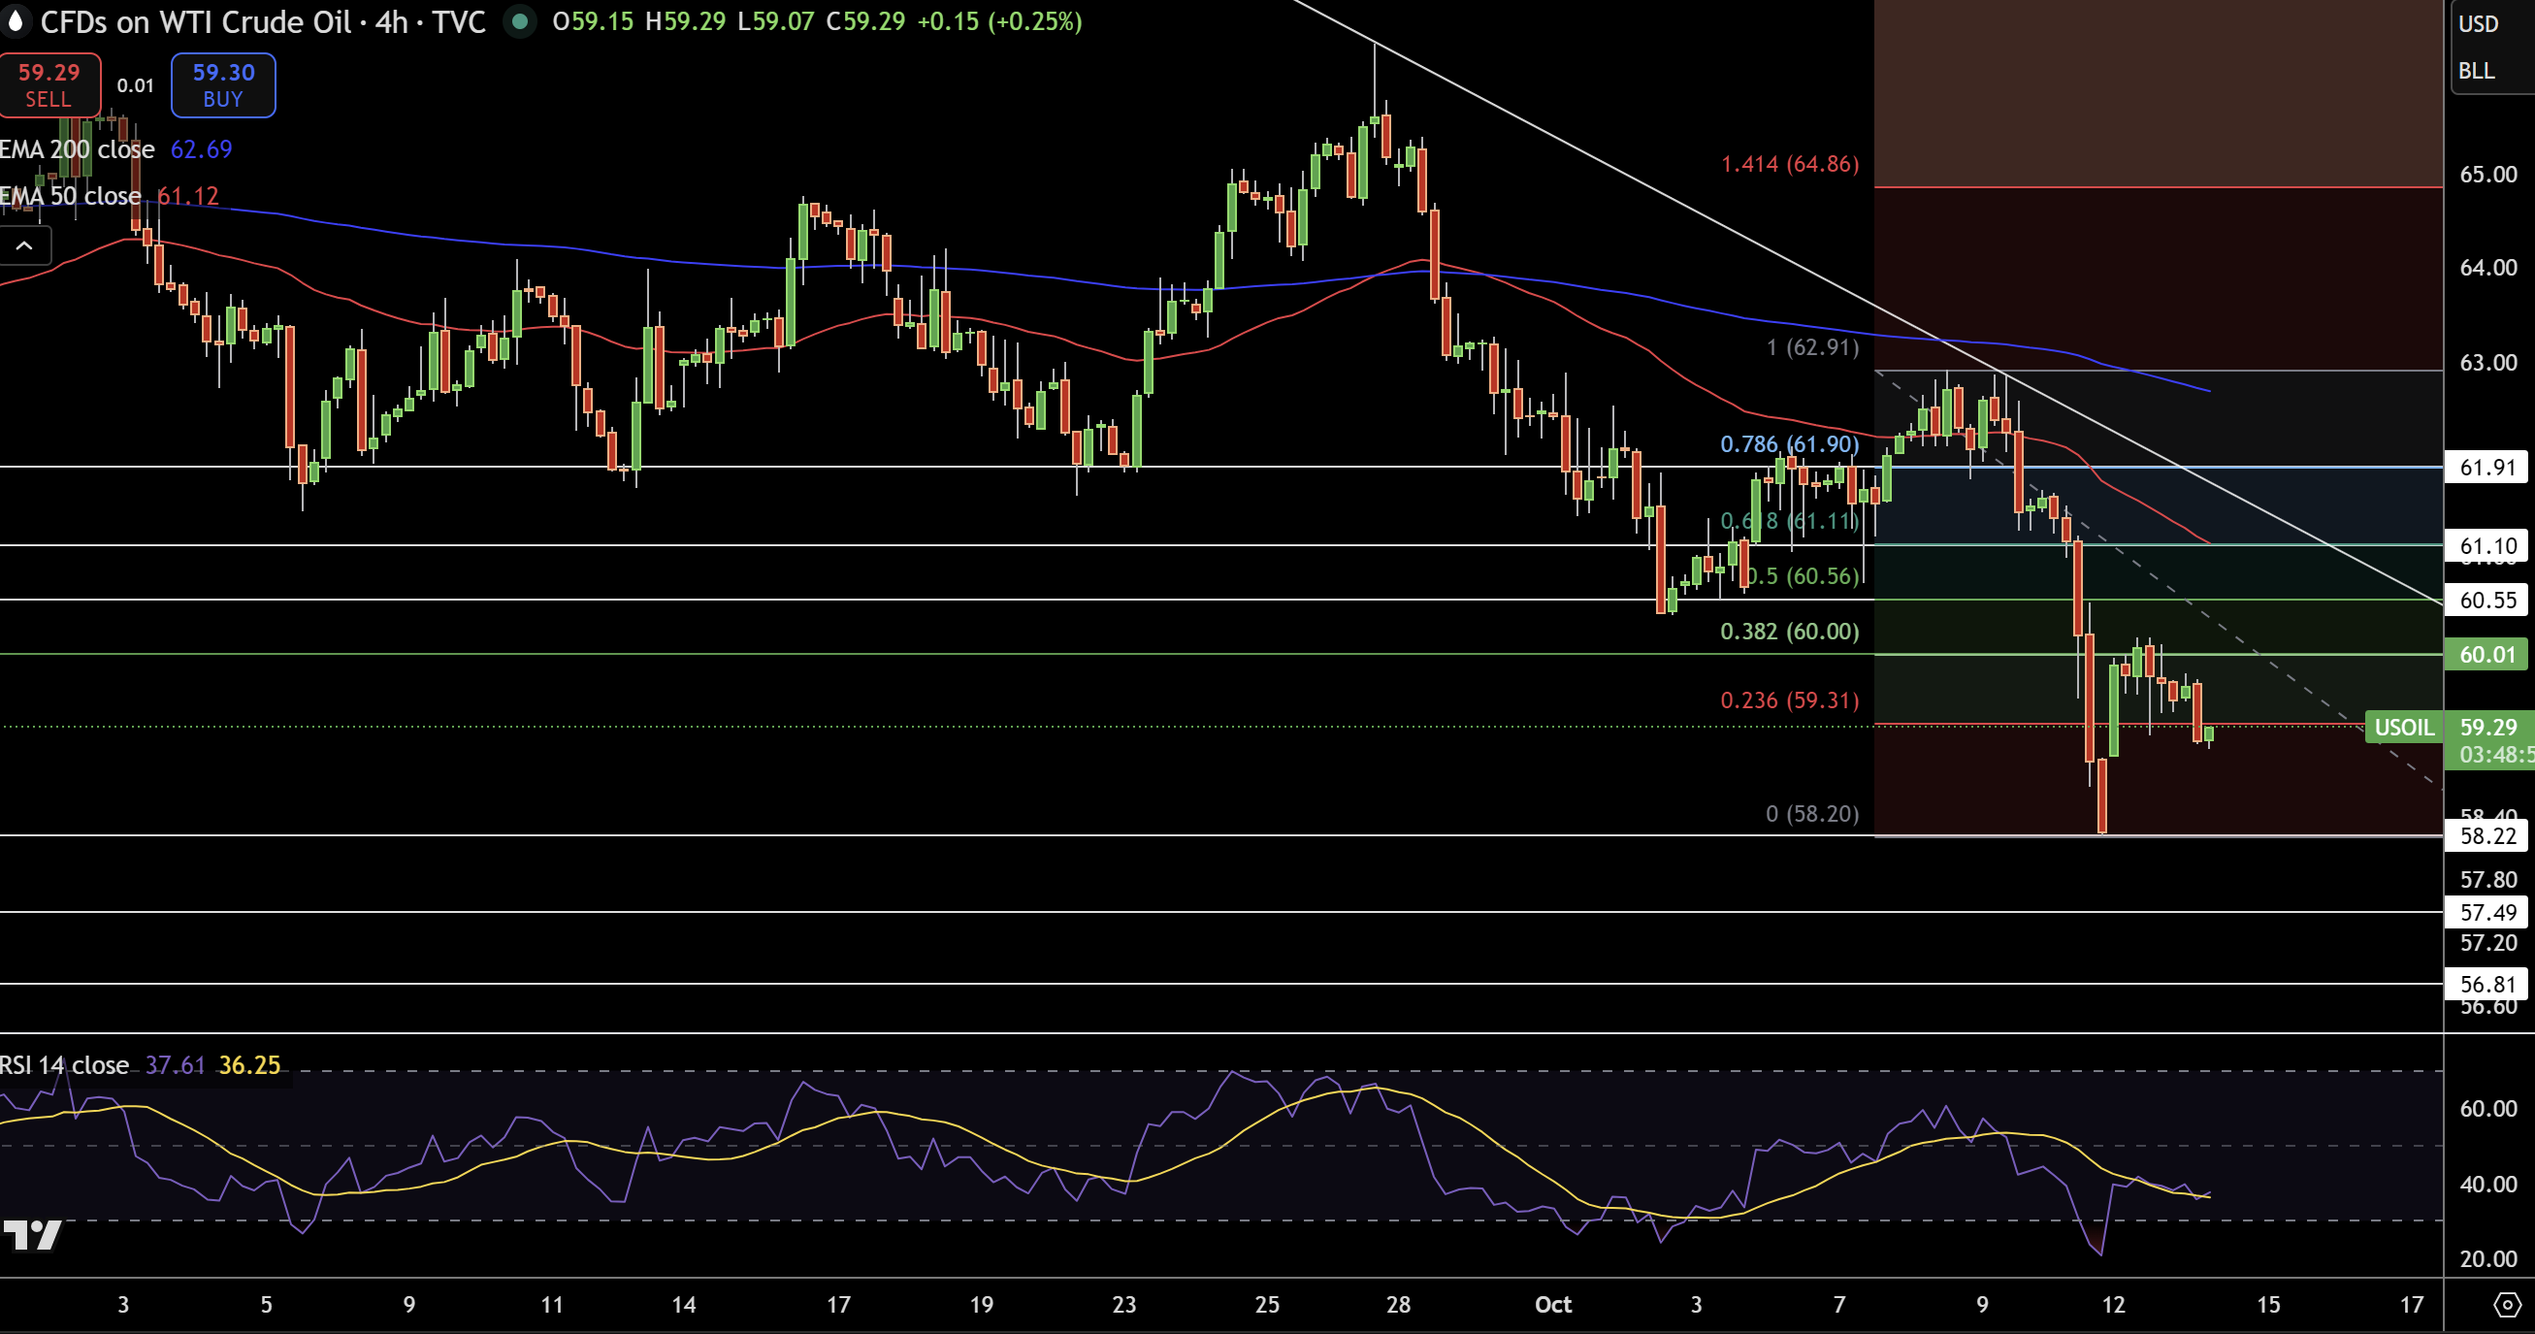Click the 56.81 line price label
Image resolution: width=2535 pixels, height=1334 pixels.
pos(2486,984)
